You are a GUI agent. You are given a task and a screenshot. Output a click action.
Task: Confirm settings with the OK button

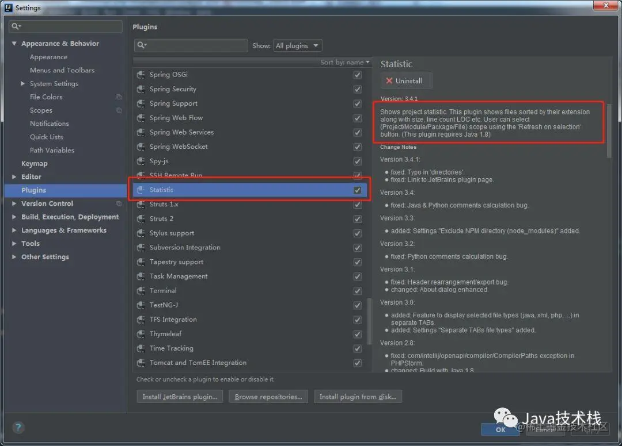point(500,429)
